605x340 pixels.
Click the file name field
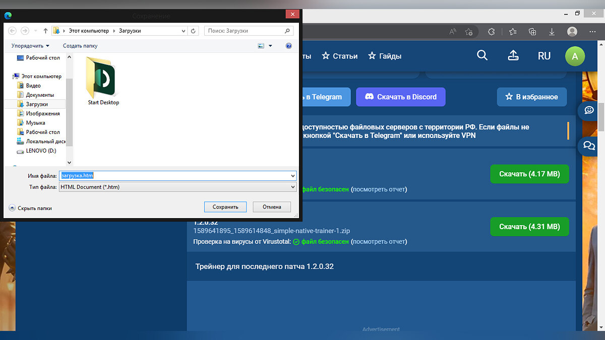pyautogui.click(x=176, y=175)
